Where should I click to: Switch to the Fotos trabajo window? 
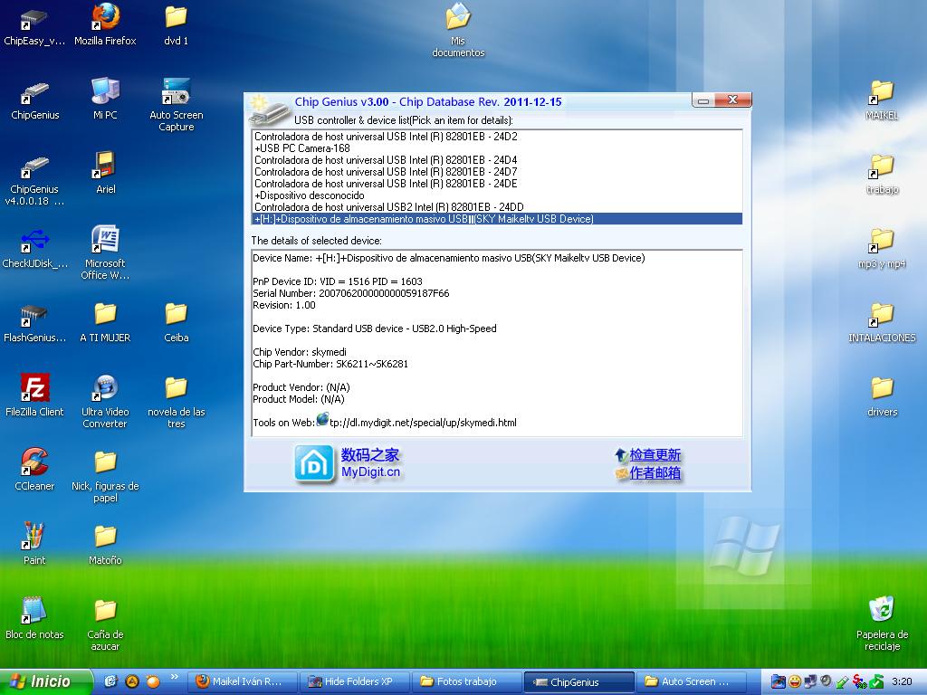(464, 681)
